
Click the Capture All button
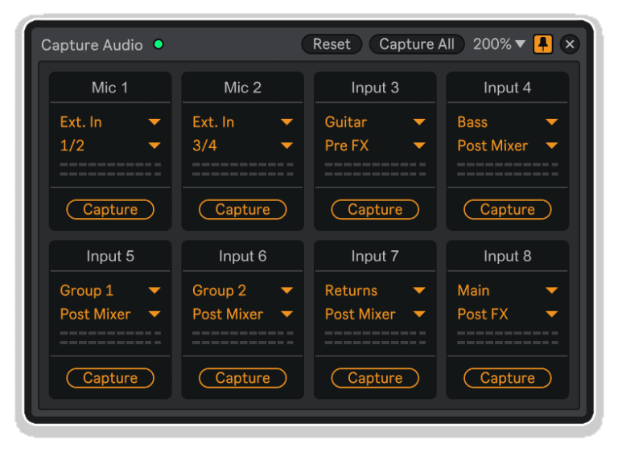(x=417, y=44)
